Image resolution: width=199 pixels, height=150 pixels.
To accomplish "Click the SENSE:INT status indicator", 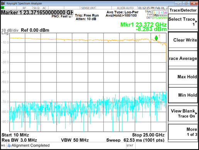I will 88,8.
